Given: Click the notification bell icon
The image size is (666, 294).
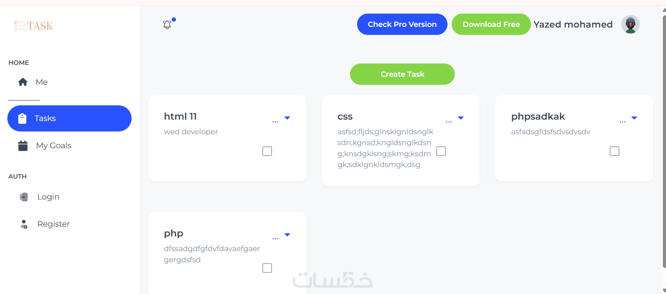Looking at the screenshot, I should tap(167, 24).
